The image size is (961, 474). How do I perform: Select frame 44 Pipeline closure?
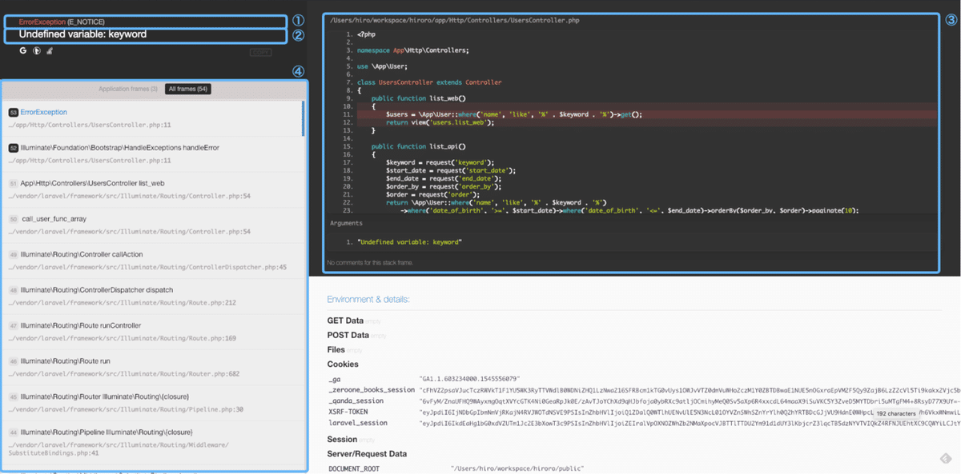154,442
